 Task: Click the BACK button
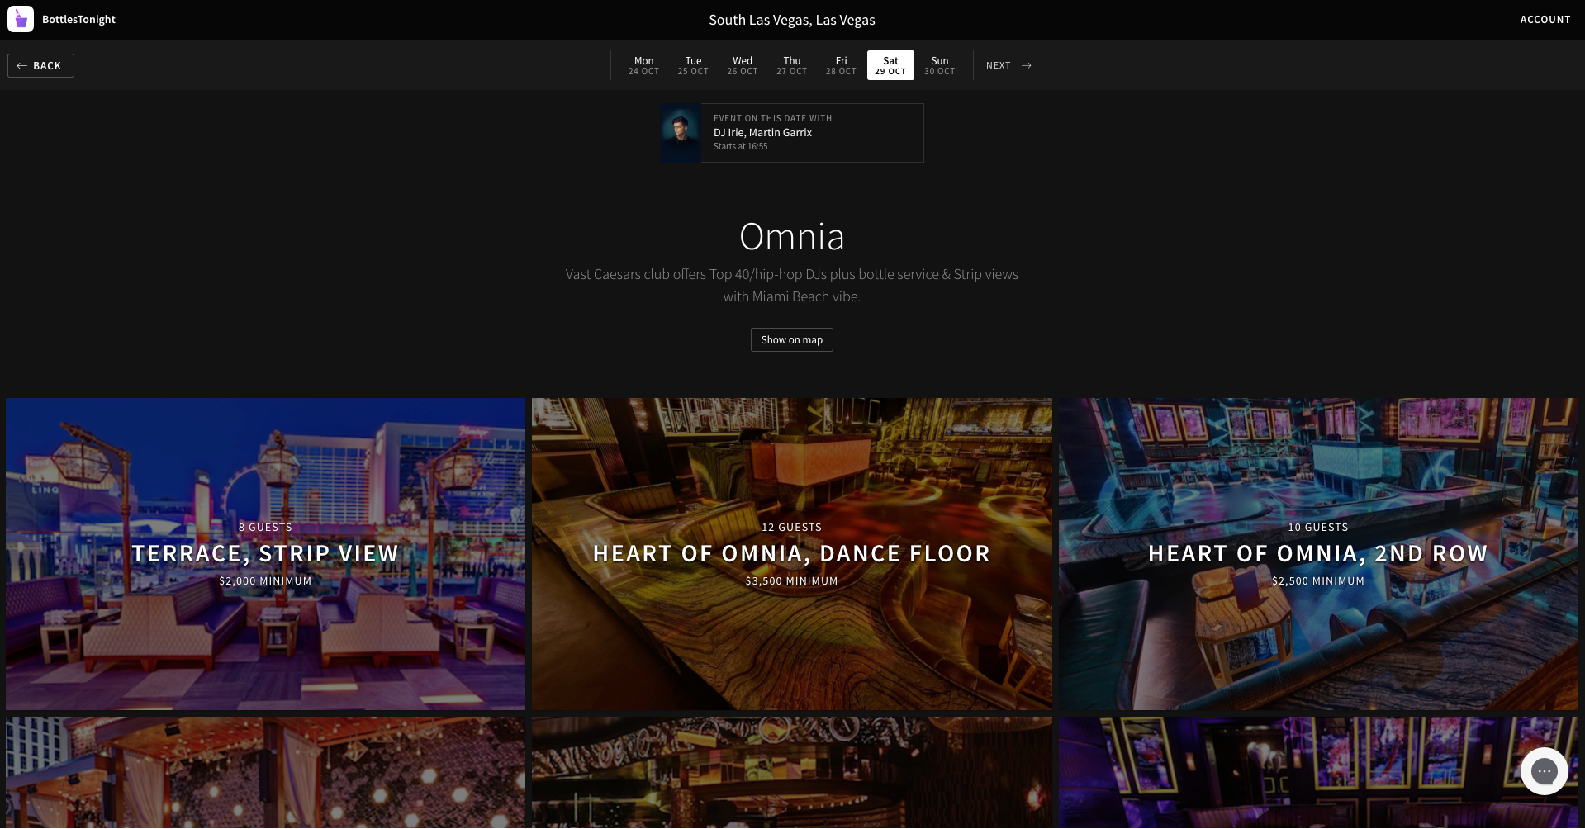point(40,65)
